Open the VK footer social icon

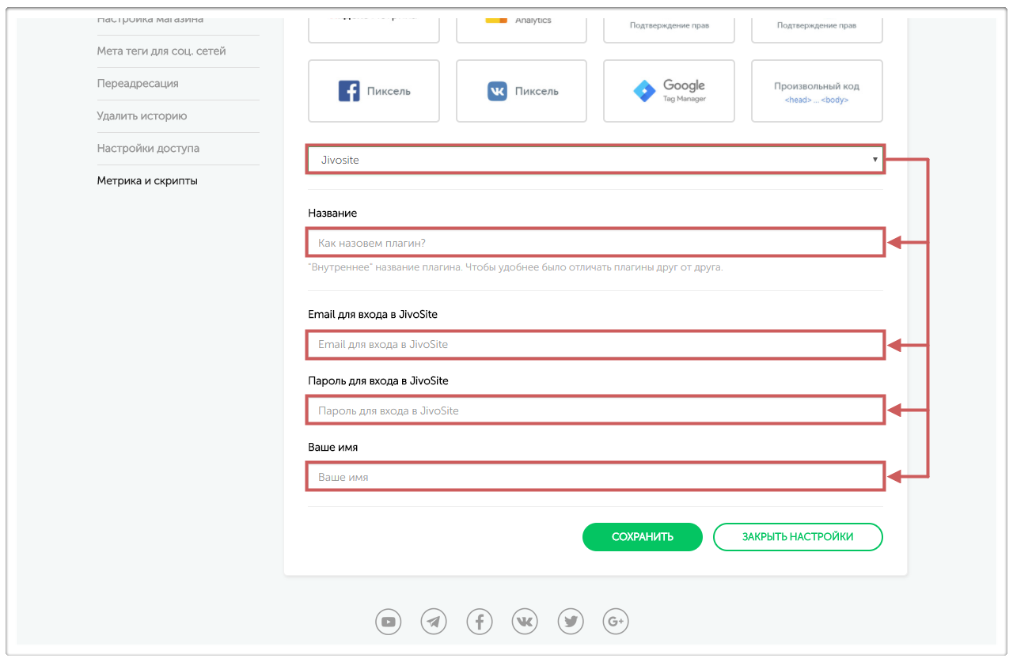click(x=525, y=622)
